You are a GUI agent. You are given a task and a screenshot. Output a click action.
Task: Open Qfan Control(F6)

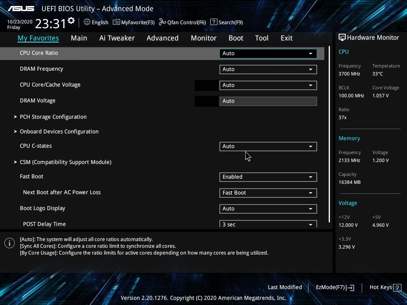[x=182, y=22]
